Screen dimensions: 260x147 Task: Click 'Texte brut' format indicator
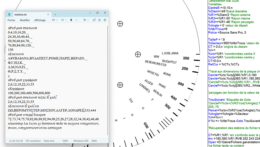click(x=49, y=141)
